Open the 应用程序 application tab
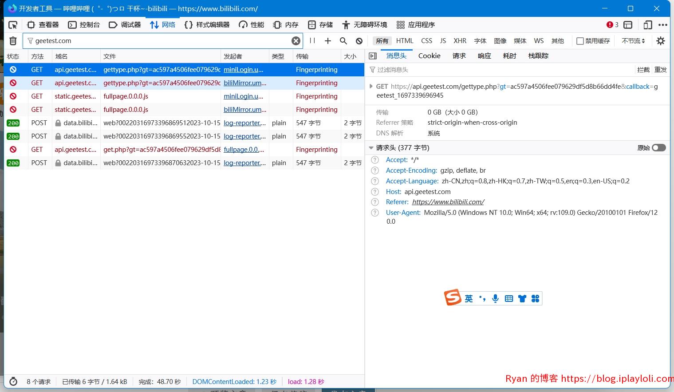The height and width of the screenshot is (392, 674). tap(416, 25)
